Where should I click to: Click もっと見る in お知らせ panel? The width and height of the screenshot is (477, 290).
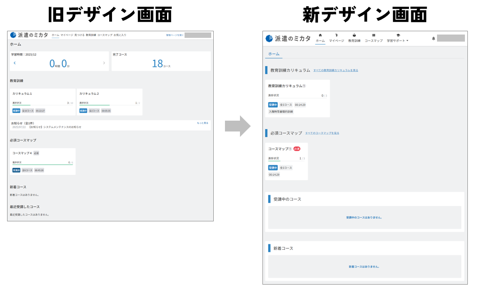click(202, 123)
